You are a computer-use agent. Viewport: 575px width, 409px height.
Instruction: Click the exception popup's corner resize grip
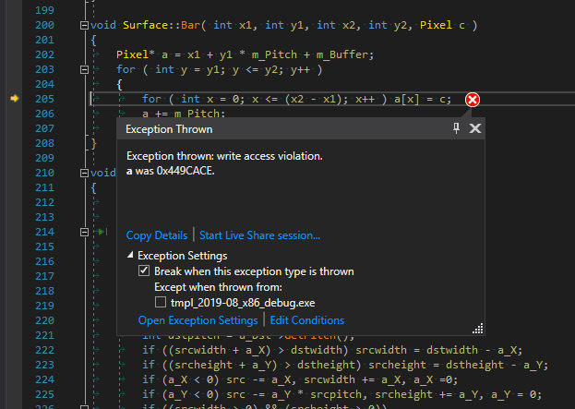coord(478,329)
